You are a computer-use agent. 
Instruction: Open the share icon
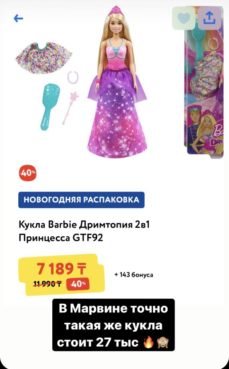(209, 18)
